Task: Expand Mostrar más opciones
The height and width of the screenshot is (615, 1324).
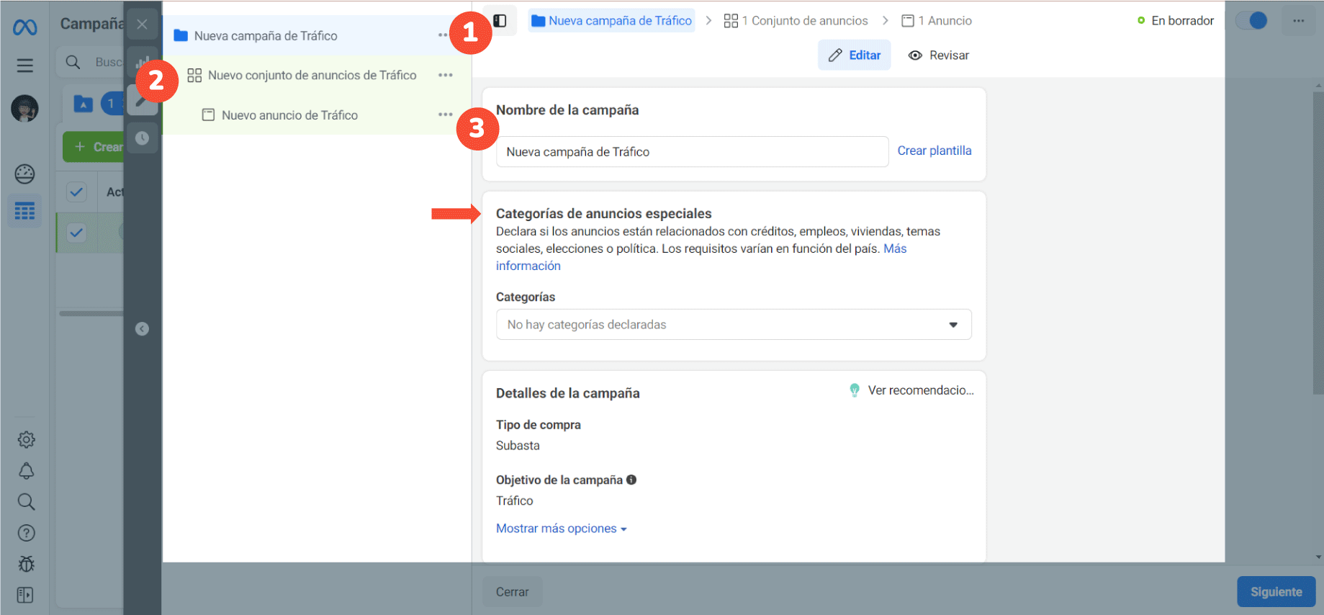Action: coord(562,529)
